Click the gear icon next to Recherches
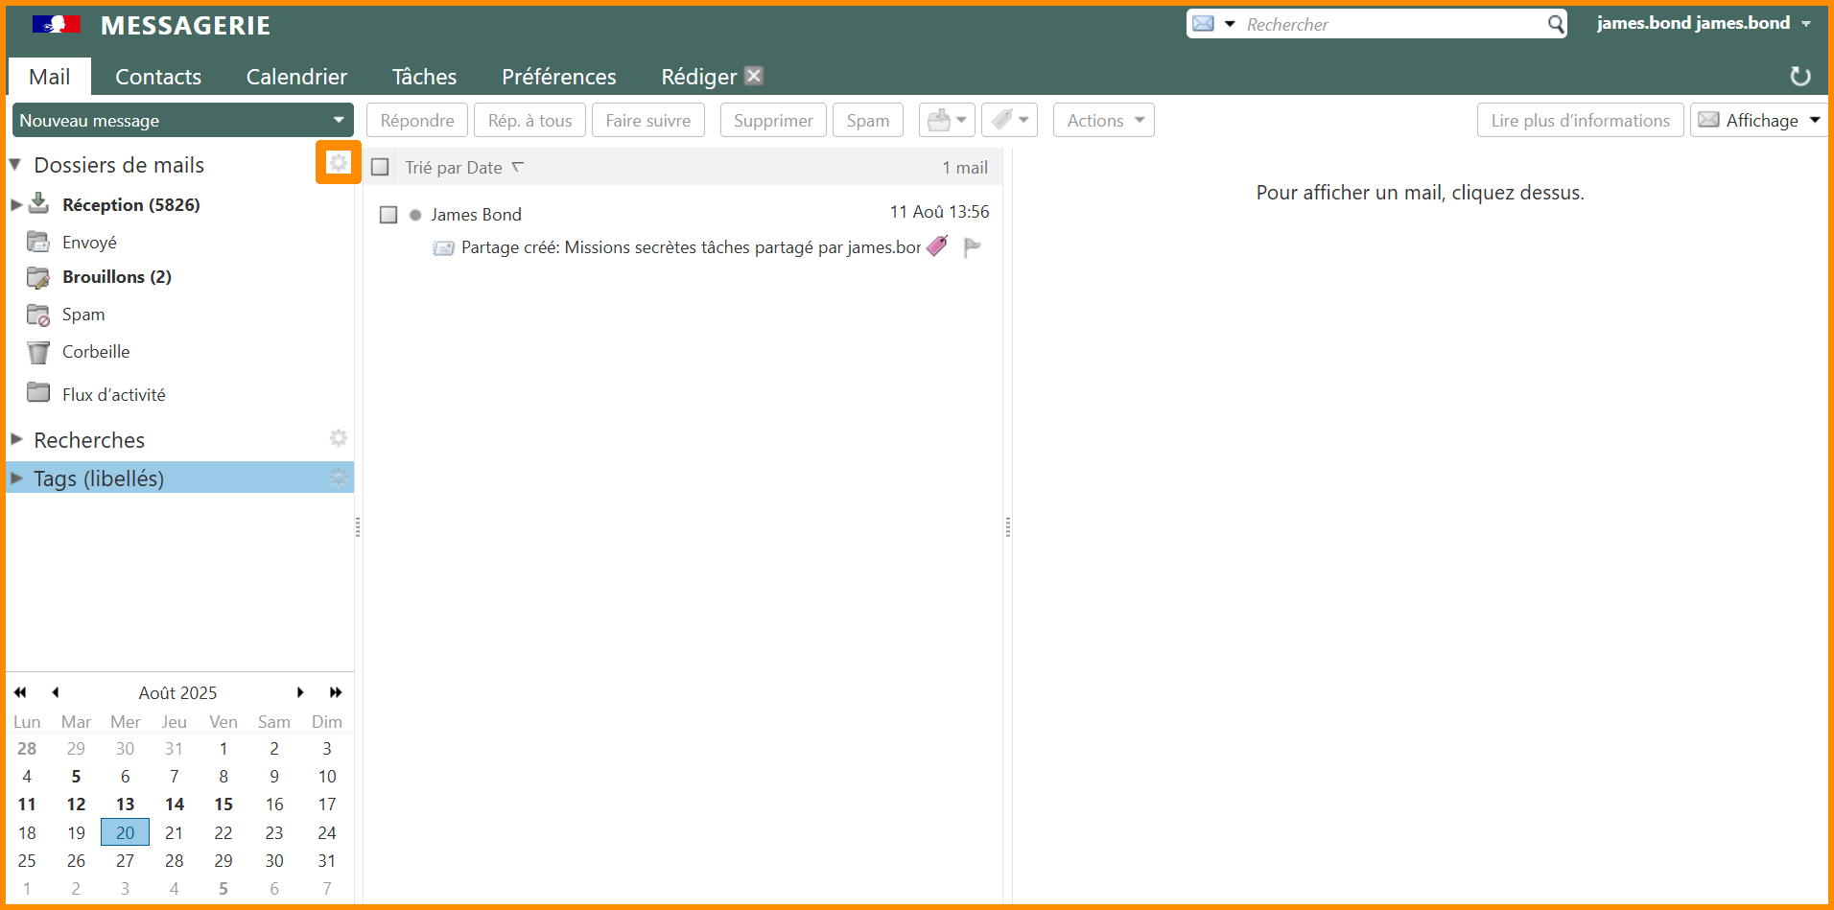This screenshot has width=1834, height=910. 338,438
